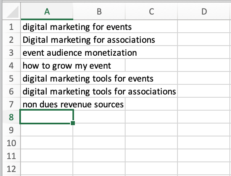Click the Select All corner triangle
This screenshot has height=176, width=231.
pos(13,12)
